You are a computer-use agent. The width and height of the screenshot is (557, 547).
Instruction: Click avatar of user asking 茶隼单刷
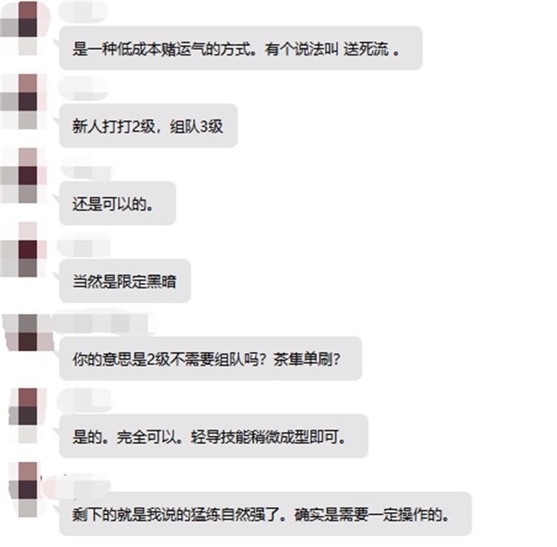tap(28, 333)
